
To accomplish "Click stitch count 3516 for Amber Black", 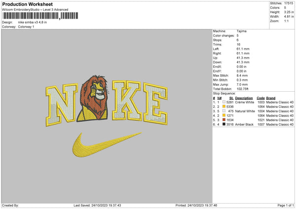I will tap(230, 125).
